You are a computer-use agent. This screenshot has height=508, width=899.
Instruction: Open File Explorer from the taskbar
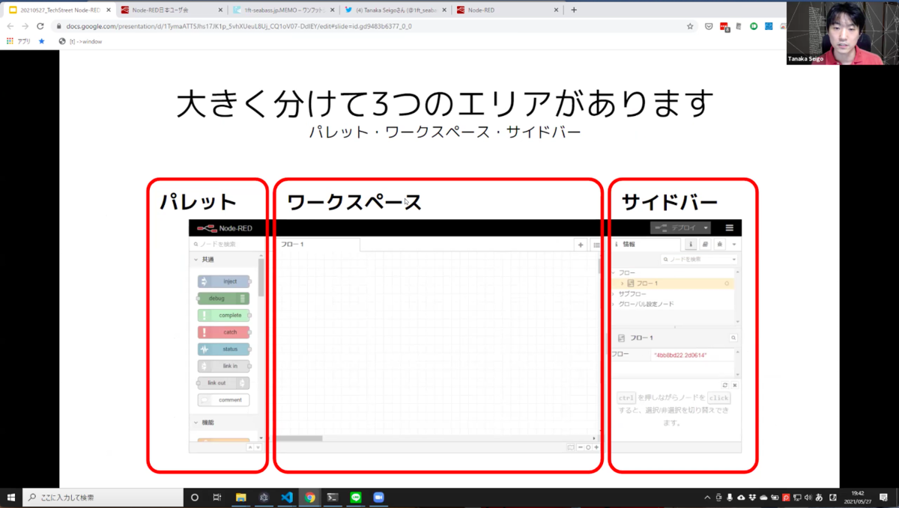pyautogui.click(x=241, y=498)
